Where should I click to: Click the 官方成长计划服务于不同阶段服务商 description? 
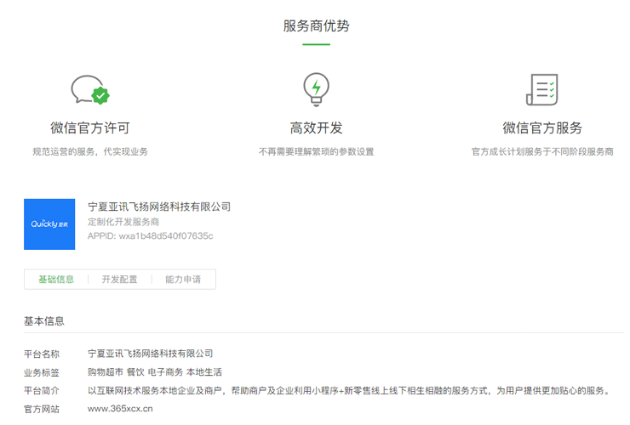[542, 151]
